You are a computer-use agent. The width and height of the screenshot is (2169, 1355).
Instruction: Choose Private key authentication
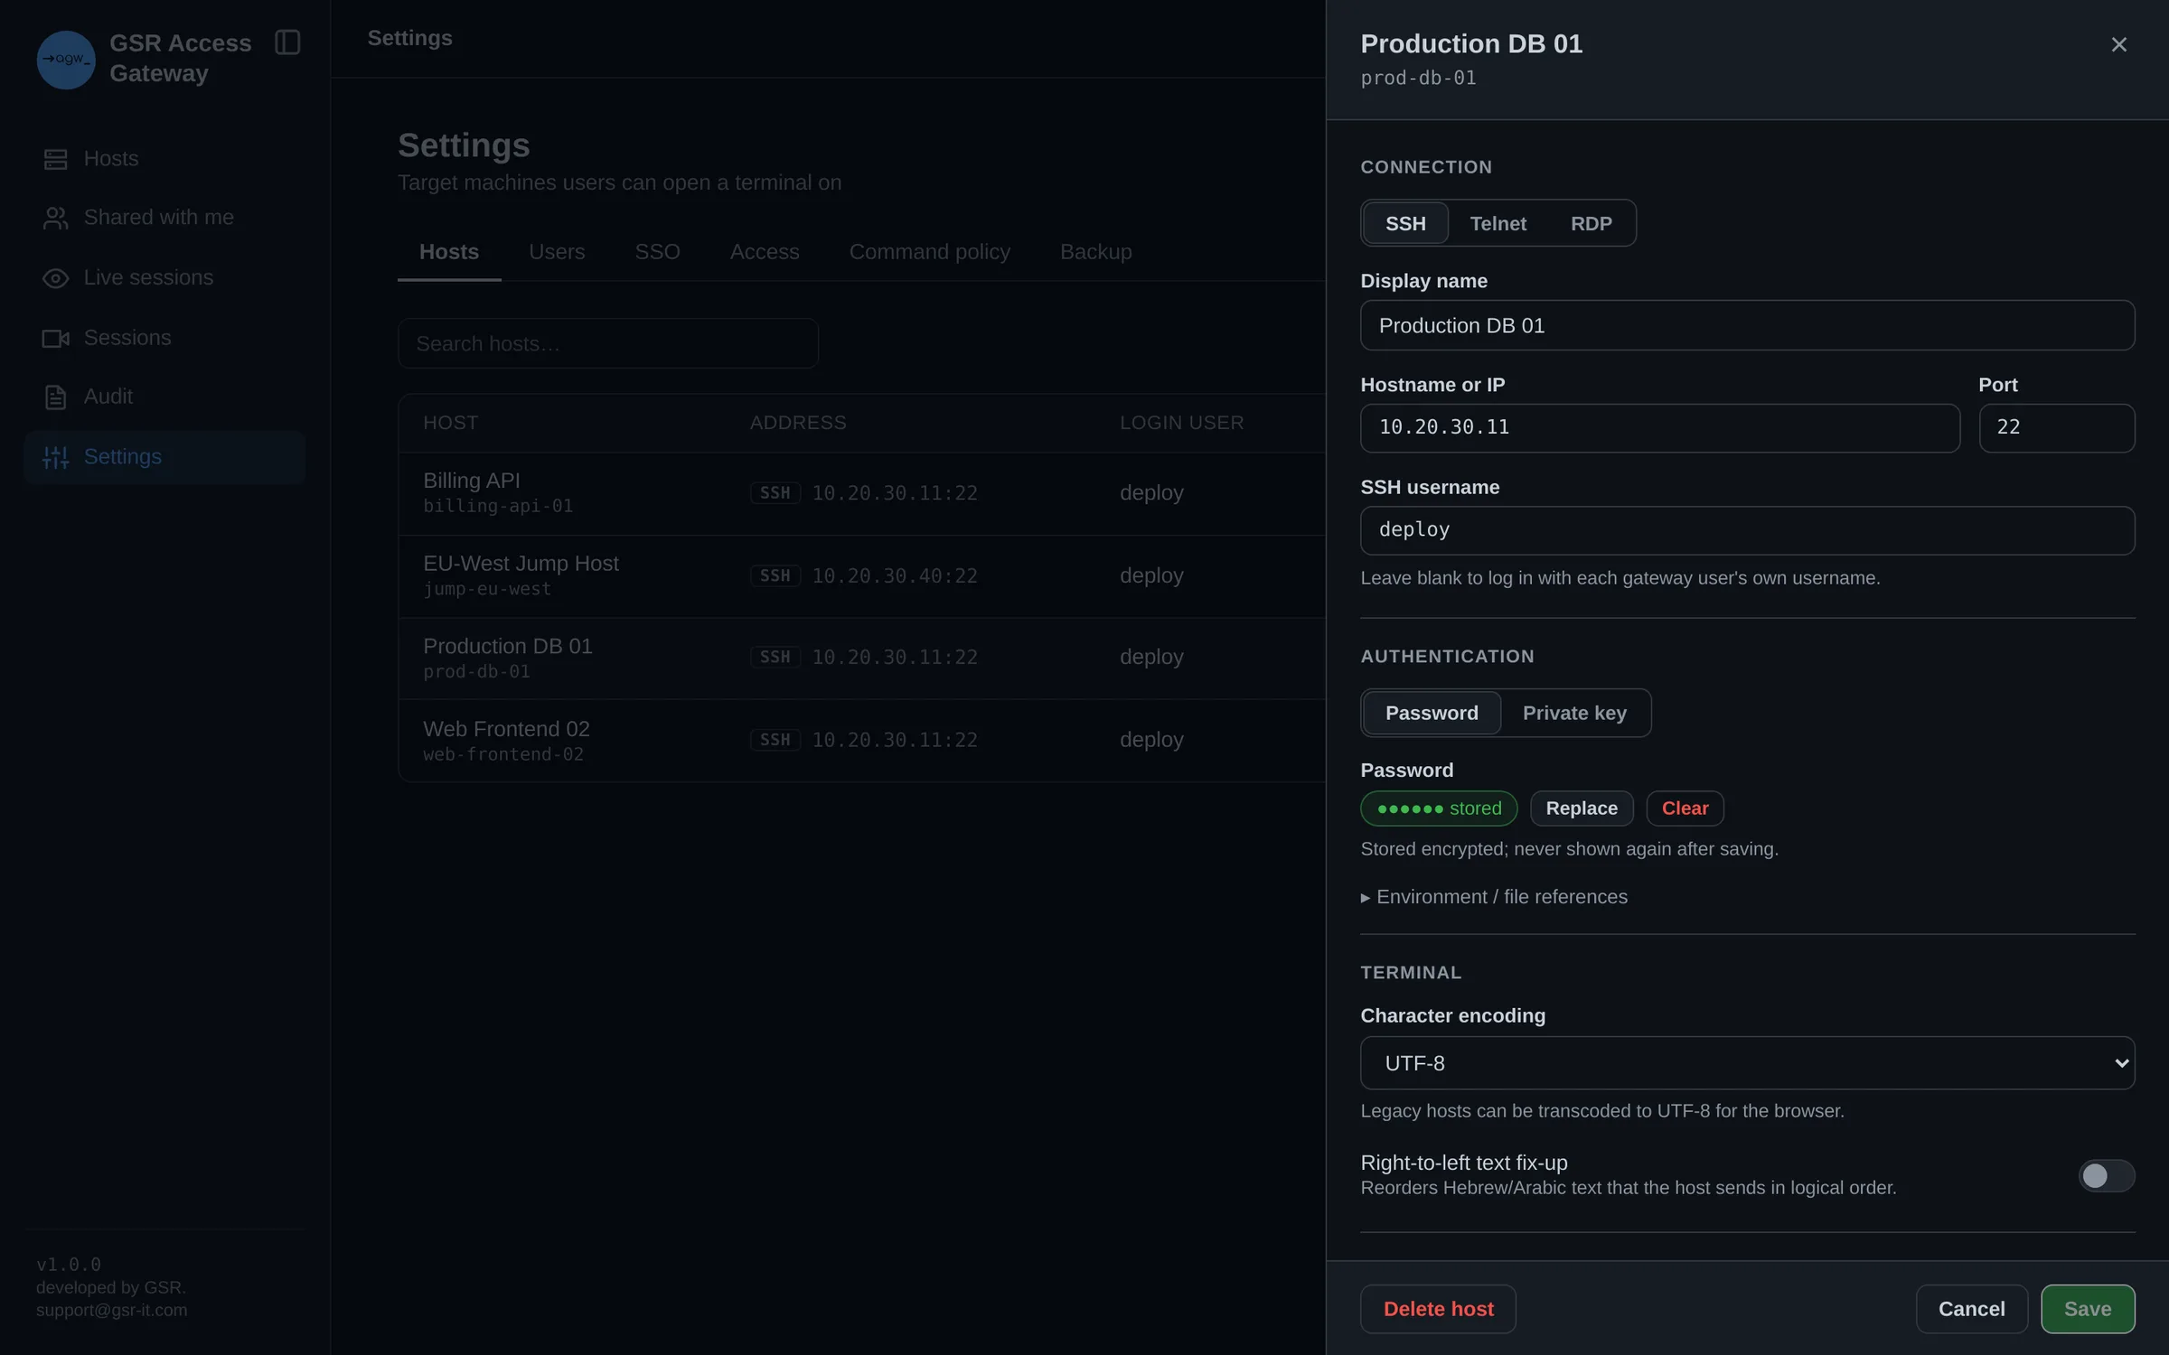coord(1574,713)
